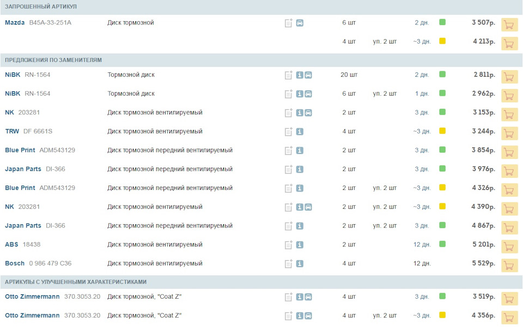
Task: Add Bosch 0 986 479 C36 to cart
Action: (x=509, y=266)
